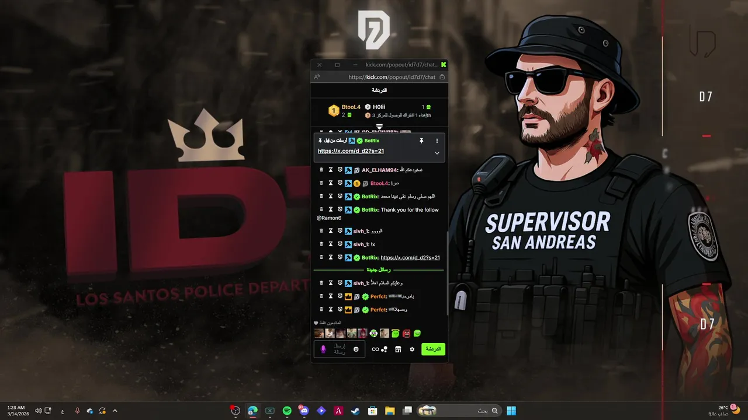This screenshot has width=748, height=420.
Task: Click the Windows Start button
Action: (511, 411)
